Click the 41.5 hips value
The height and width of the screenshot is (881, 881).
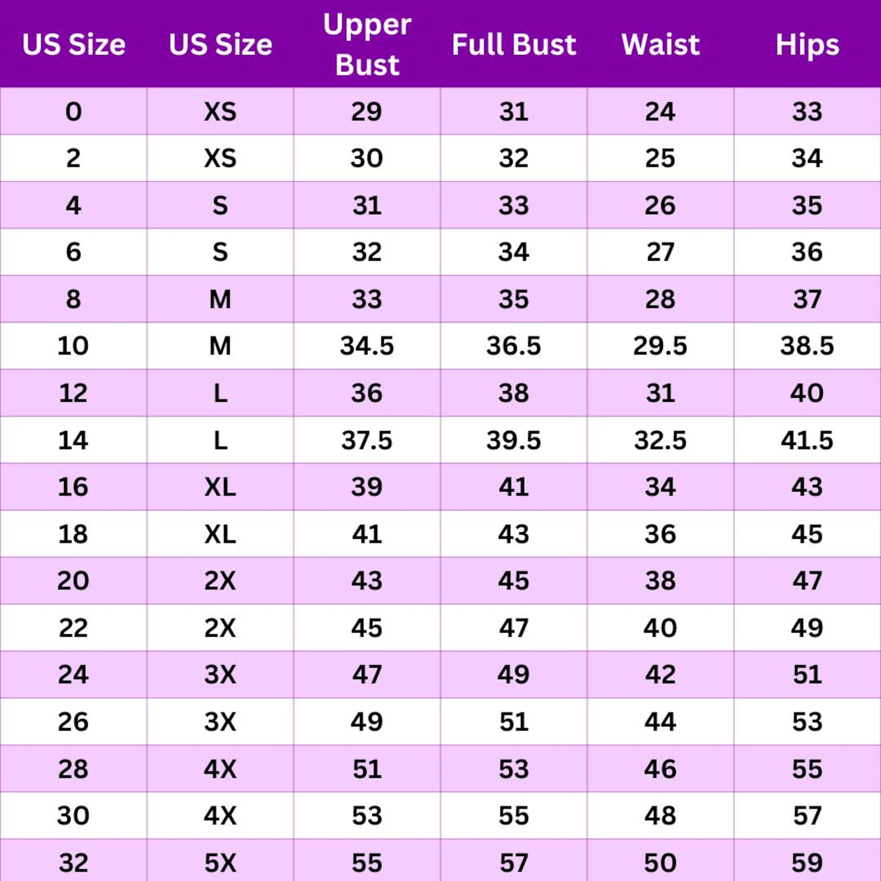(x=807, y=440)
